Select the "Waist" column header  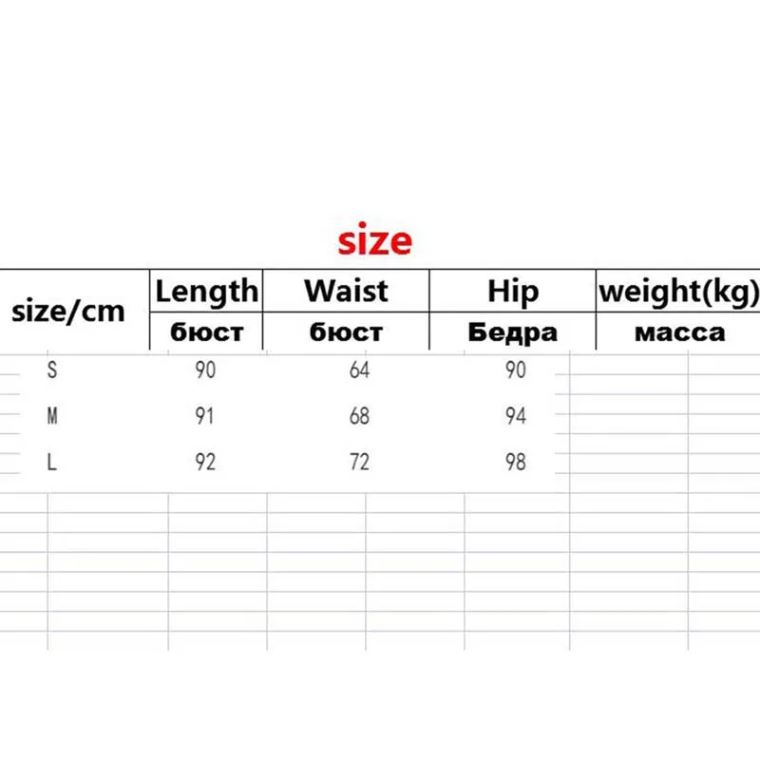pyautogui.click(x=346, y=291)
